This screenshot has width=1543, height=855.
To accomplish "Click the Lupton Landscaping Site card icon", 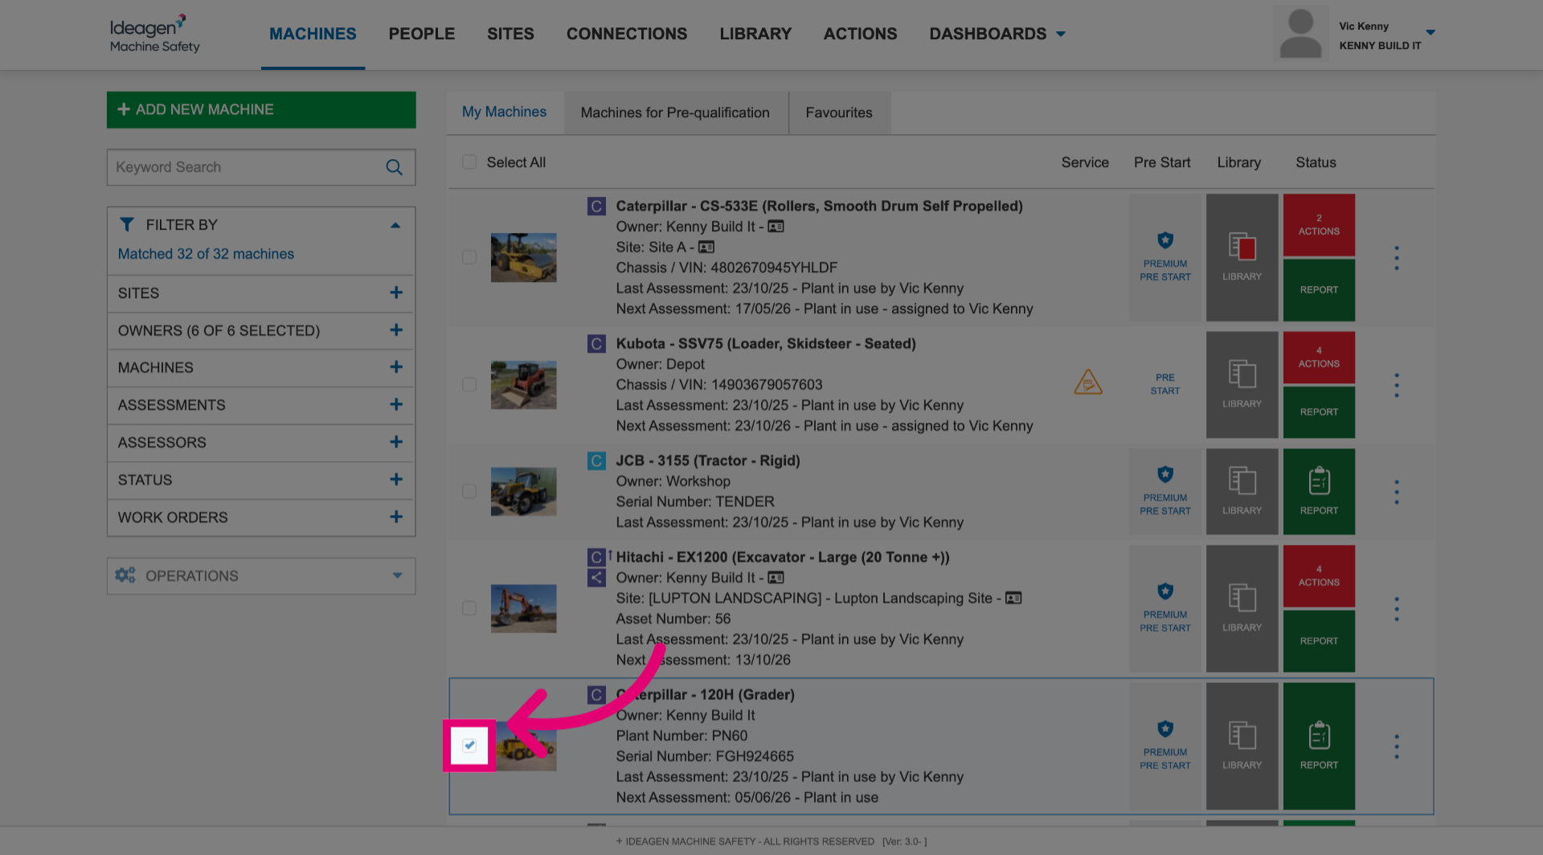I will tap(1013, 598).
